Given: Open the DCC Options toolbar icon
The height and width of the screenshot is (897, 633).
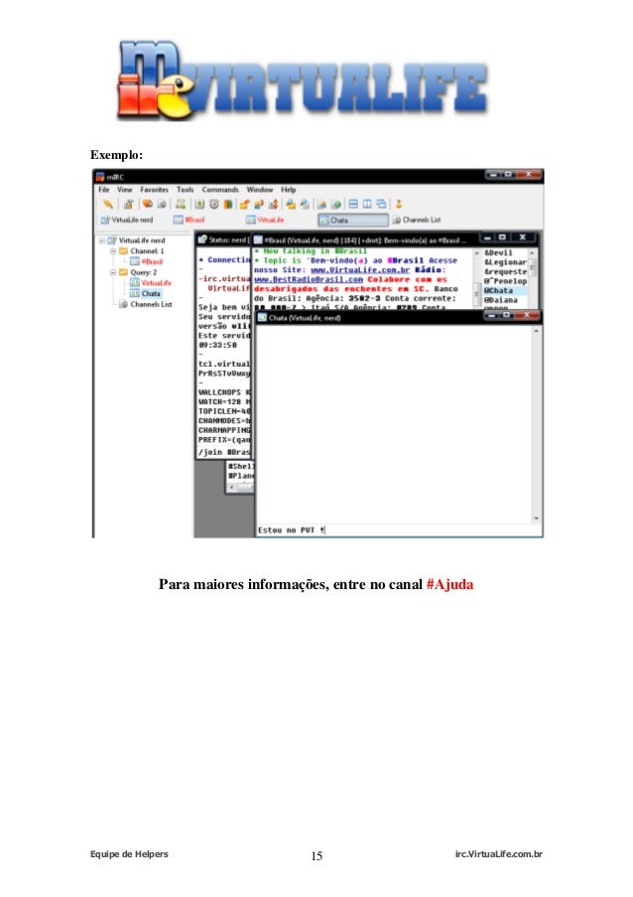Looking at the screenshot, I should pyautogui.click(x=273, y=204).
